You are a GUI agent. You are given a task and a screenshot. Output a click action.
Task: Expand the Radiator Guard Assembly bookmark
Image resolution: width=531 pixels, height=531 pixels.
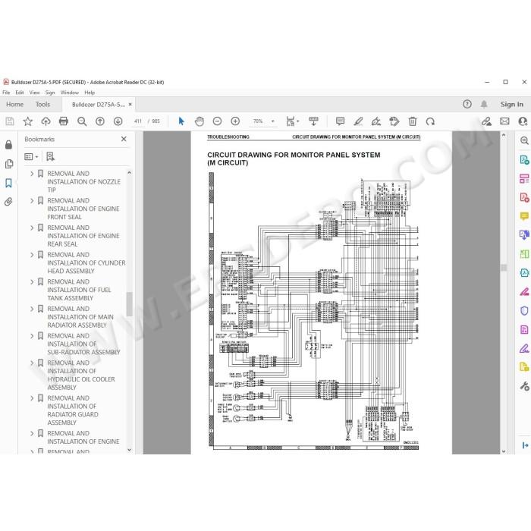click(32, 398)
